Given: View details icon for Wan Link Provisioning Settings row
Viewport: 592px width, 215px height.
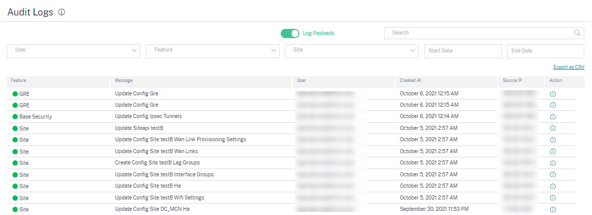Looking at the screenshot, I should (x=553, y=140).
